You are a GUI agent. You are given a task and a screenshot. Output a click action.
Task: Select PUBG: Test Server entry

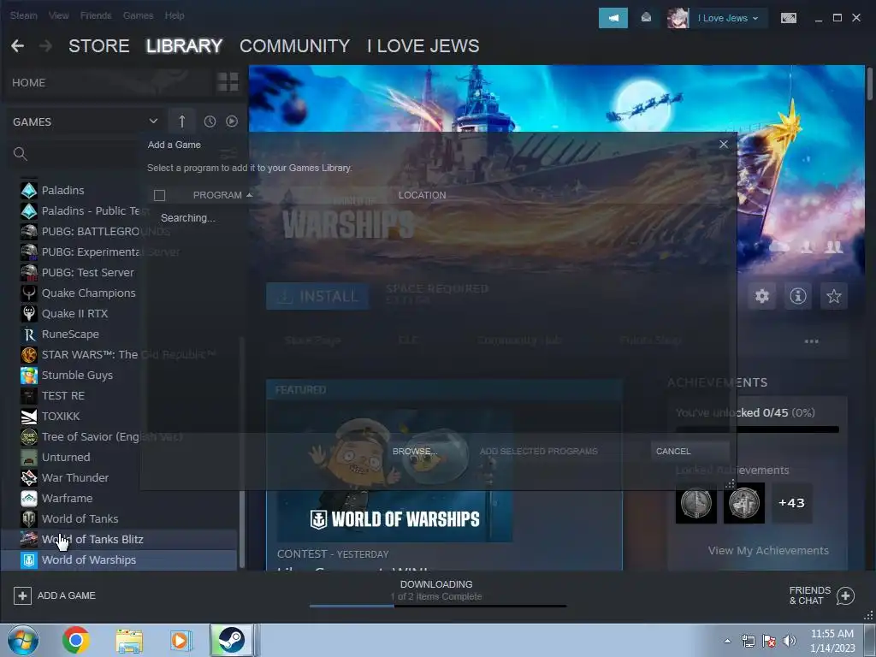click(88, 272)
